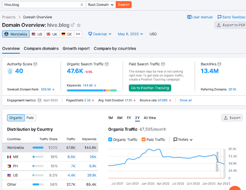Select 6M time range

pyautogui.click(x=120, y=118)
